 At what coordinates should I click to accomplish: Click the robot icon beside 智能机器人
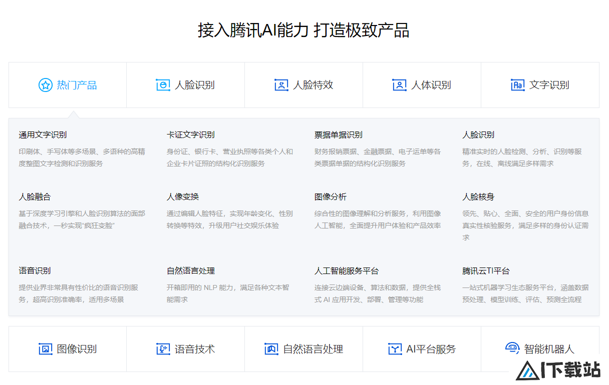pos(512,348)
